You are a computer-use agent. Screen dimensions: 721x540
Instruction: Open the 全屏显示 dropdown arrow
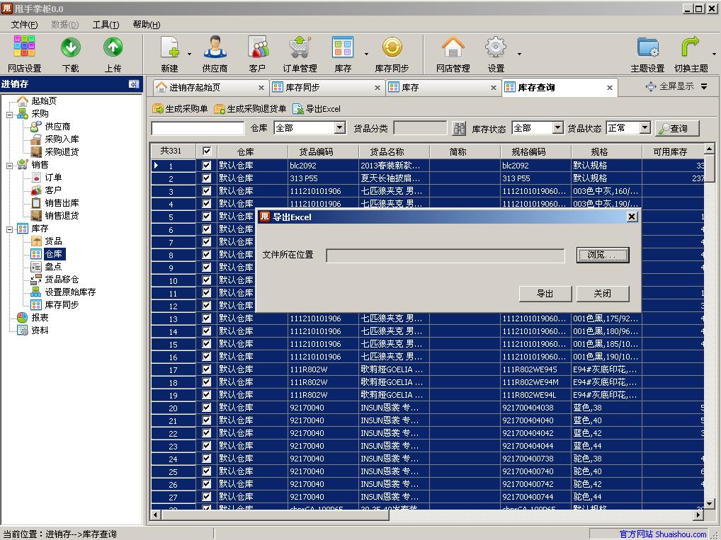click(704, 86)
